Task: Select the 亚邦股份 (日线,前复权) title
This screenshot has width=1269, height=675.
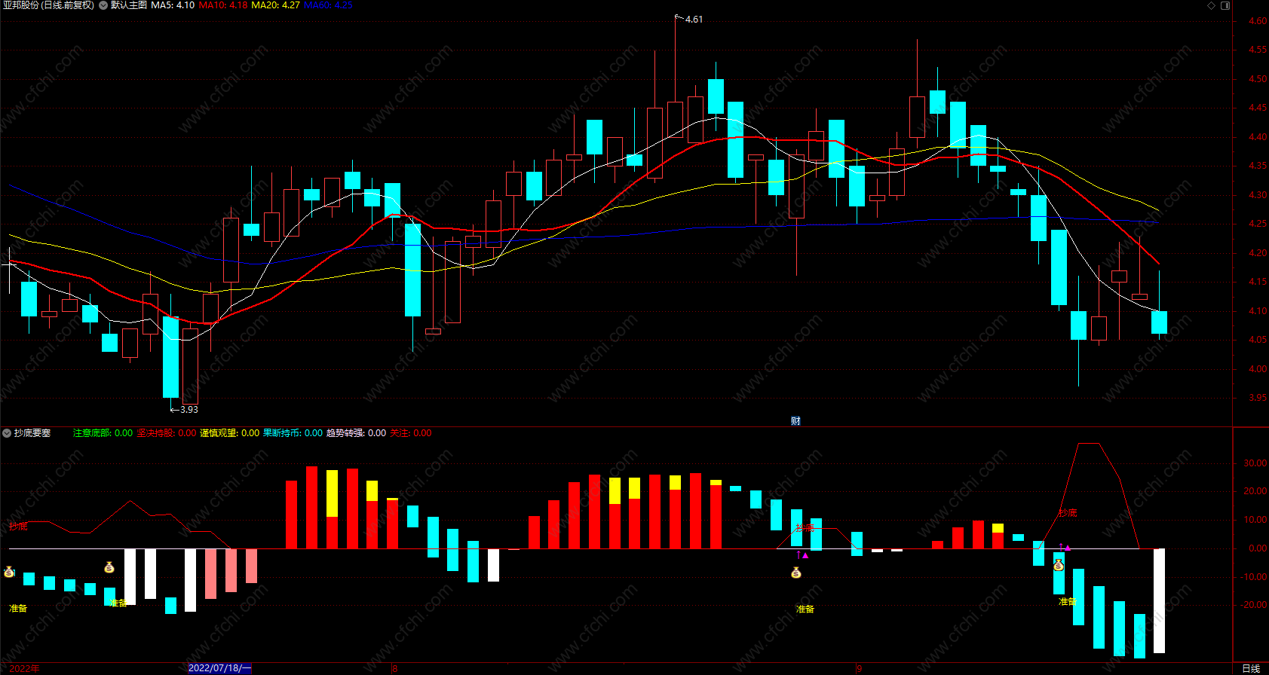Action: coord(48,5)
